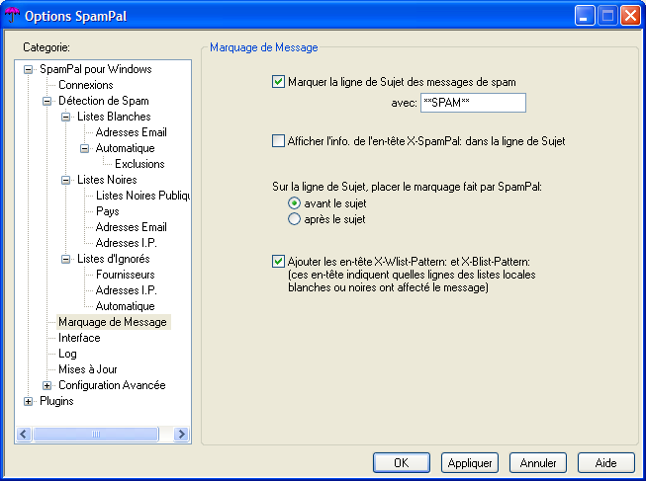Select the Listes d'Ignorés label

tap(114, 259)
